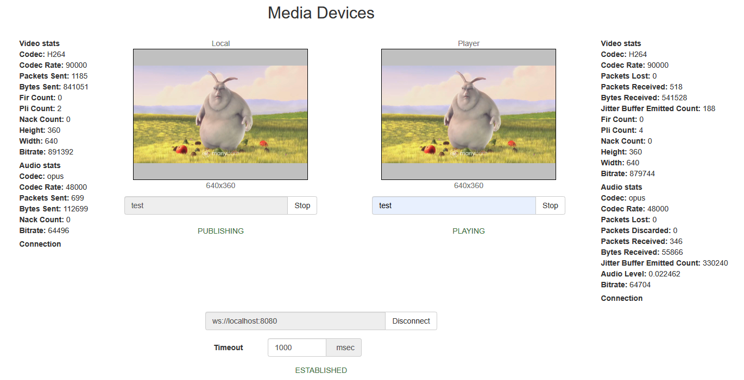Stop the Player stream playback

(x=550, y=205)
